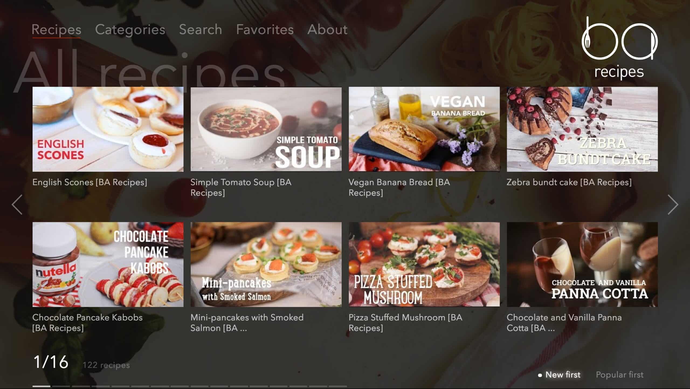Open Mini-pancakes with Smoked Salmon thumbnail
This screenshot has width=690, height=389.
(266, 264)
